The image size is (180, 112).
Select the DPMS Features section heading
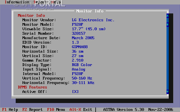click(x=32, y=87)
